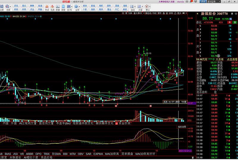This screenshot has height=160, width=238.
Task: Open the 新股 new stocks icon
Action: coord(63,7)
